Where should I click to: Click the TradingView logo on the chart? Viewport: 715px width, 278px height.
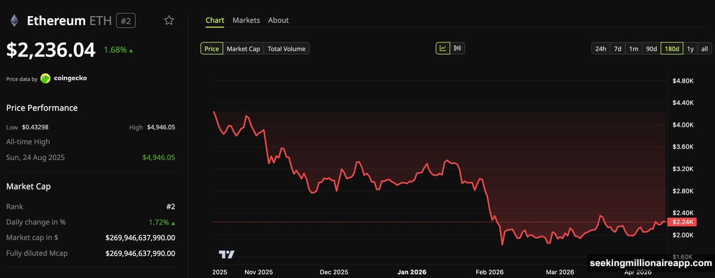(226, 254)
